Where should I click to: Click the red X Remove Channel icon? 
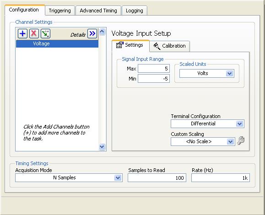(34, 33)
